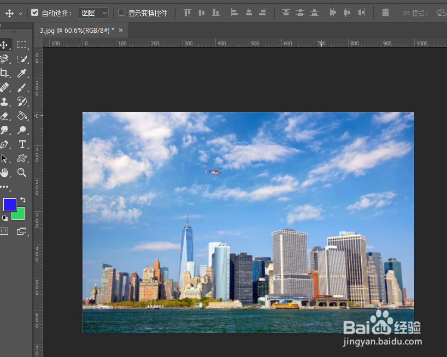Image resolution: width=447 pixels, height=357 pixels.
Task: Select the Crop tool
Action: click(x=4, y=73)
